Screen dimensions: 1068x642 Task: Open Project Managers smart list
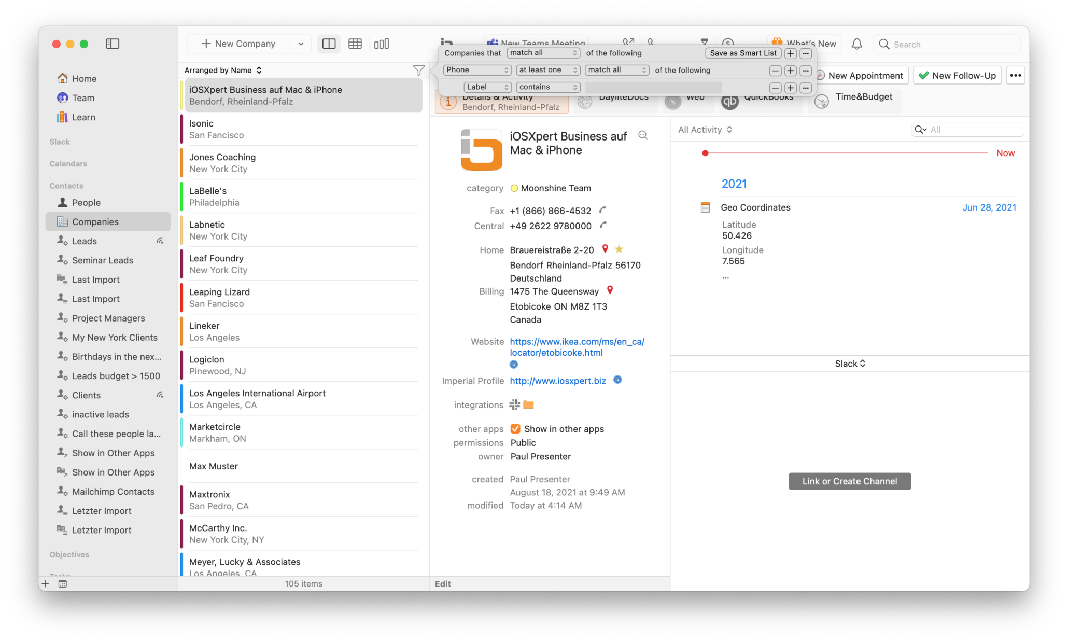pyautogui.click(x=108, y=318)
